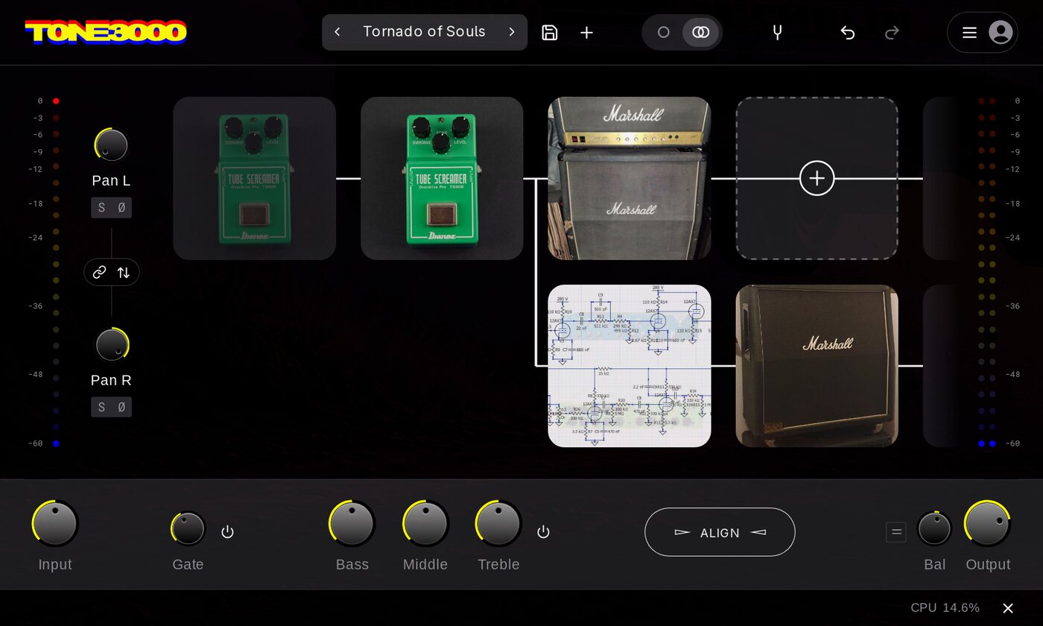Click the CPU 14.6% readout

click(x=945, y=608)
